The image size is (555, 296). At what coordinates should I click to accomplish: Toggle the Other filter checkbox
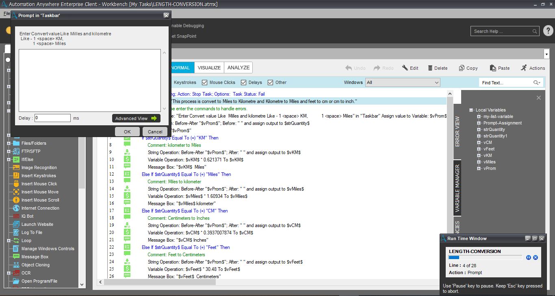(271, 82)
